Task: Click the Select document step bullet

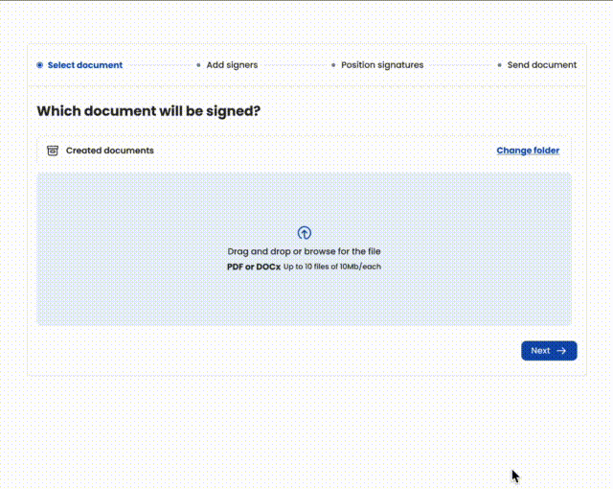Action: 39,65
